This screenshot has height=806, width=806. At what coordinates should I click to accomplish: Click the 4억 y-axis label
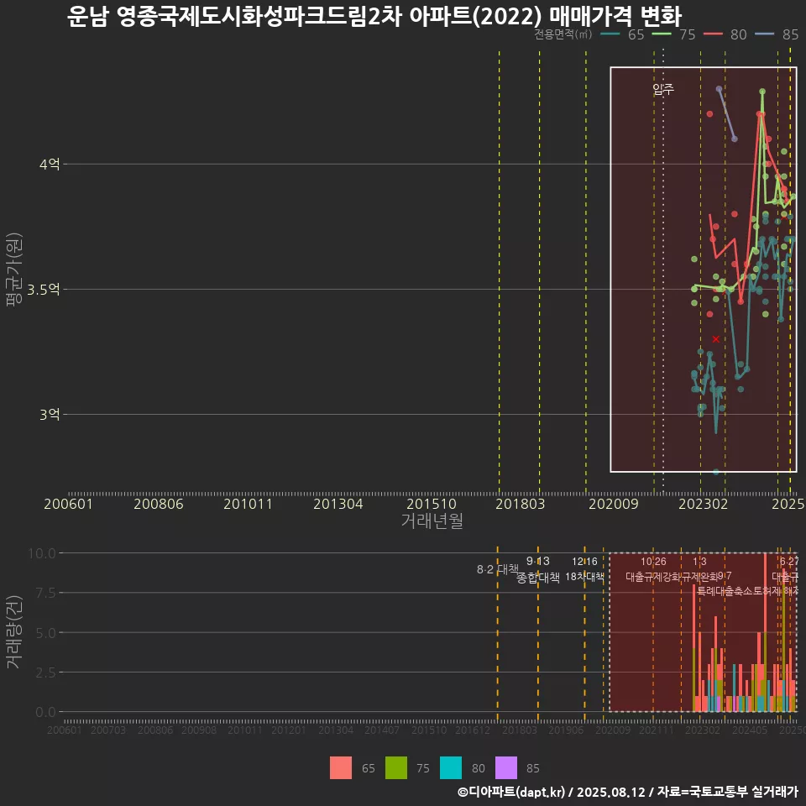[50, 165]
